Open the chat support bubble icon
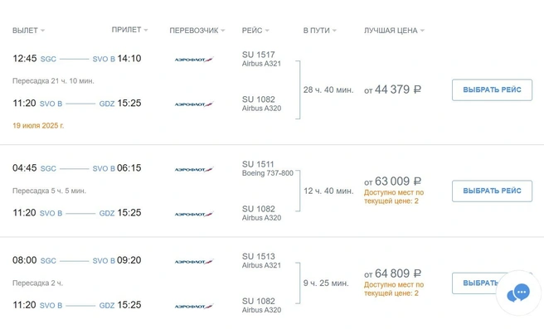The image size is (544, 329). click(x=518, y=293)
